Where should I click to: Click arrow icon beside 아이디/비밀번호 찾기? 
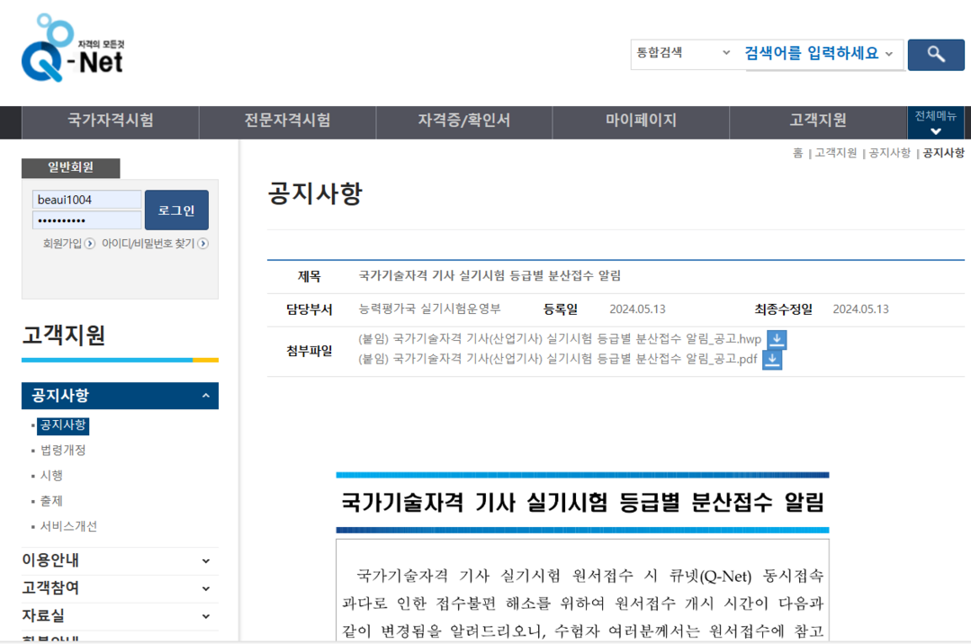point(203,244)
